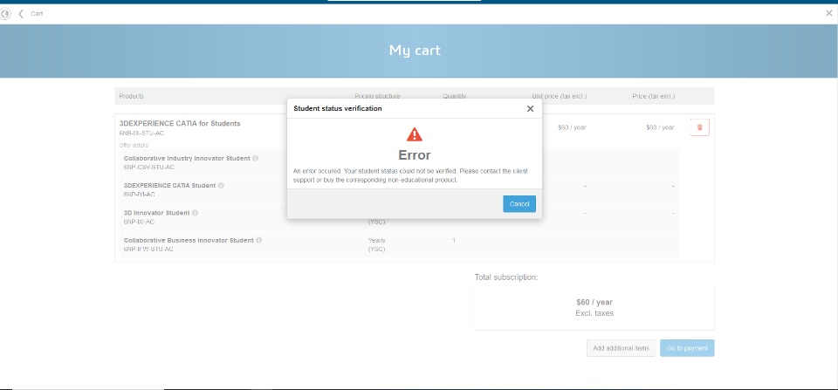
Task: Click the Collaborative Business Innovator Student label
Action: point(189,240)
